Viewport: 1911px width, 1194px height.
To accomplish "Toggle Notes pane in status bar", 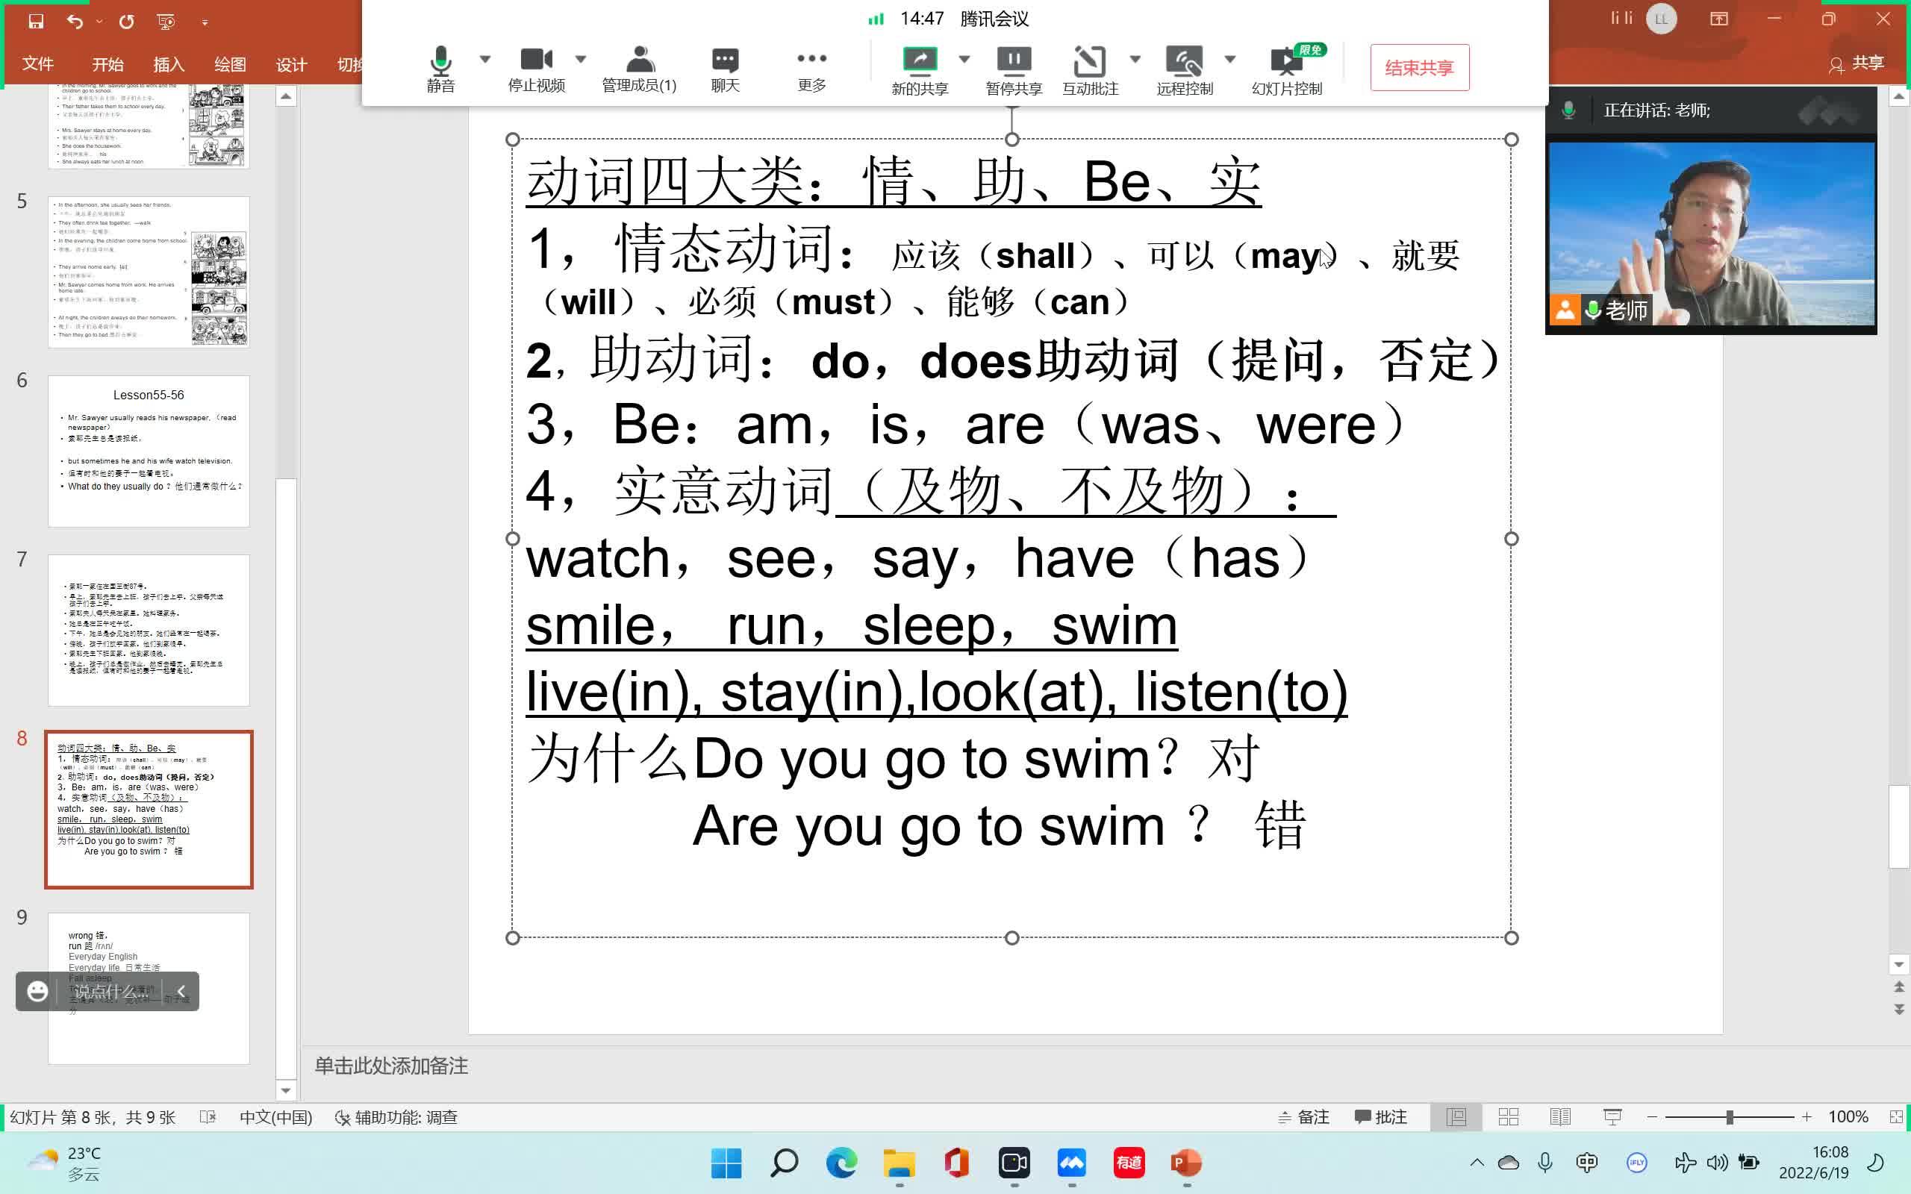I will coord(1304,1117).
